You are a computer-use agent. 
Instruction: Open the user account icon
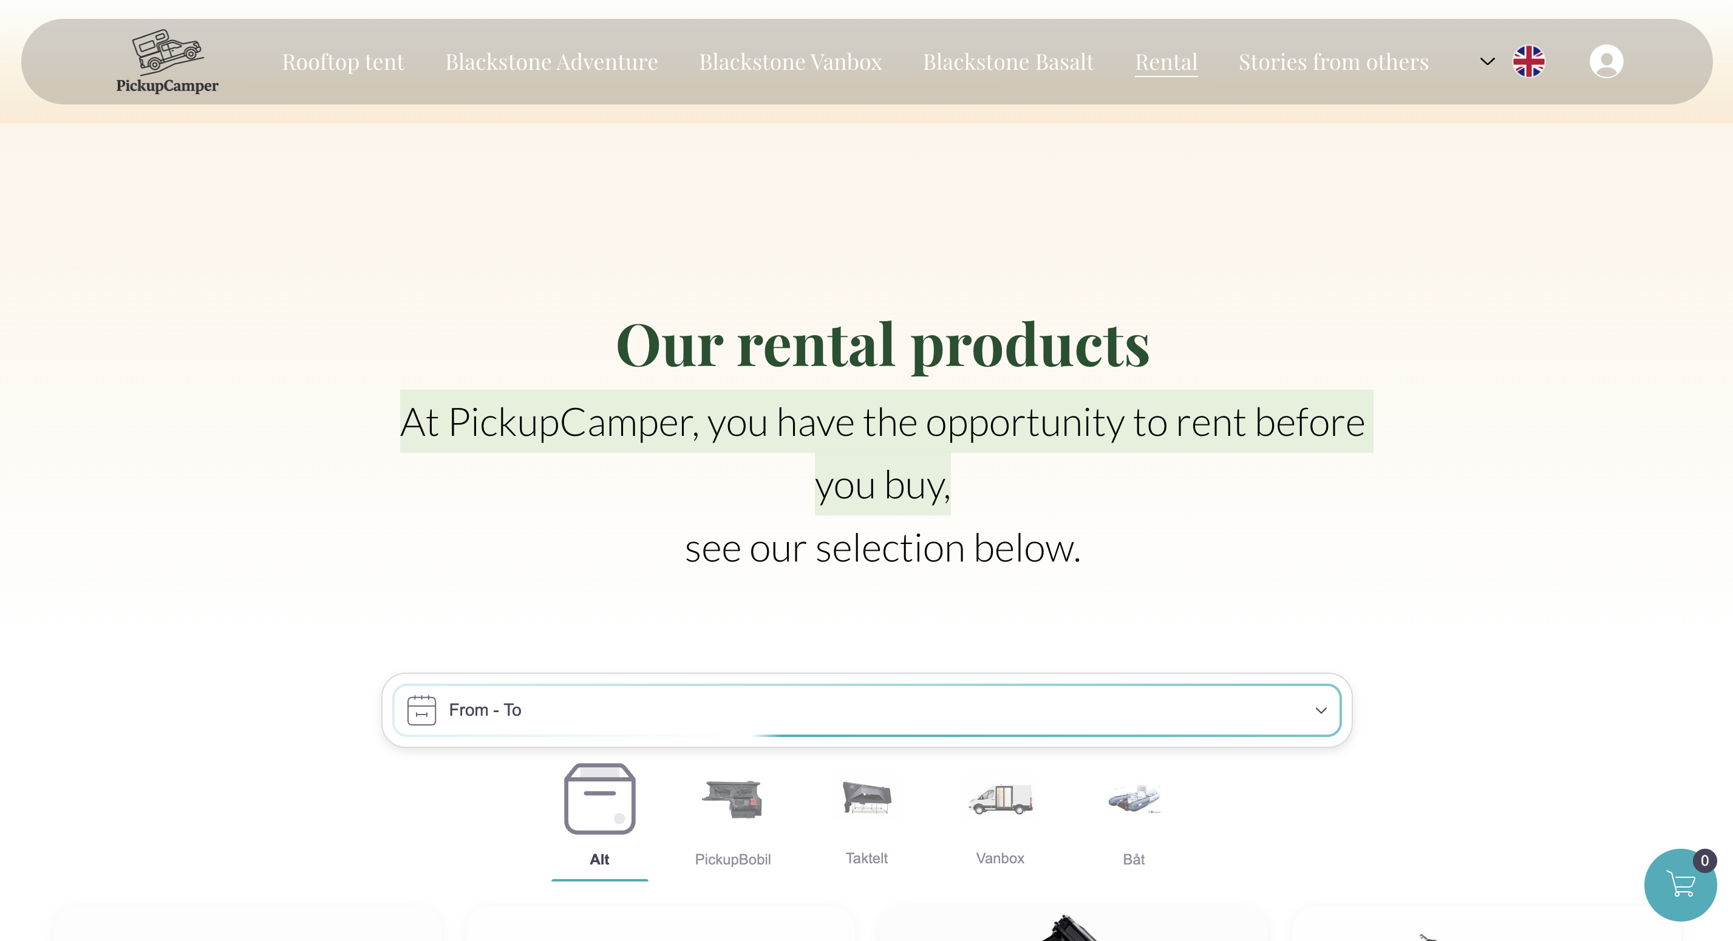point(1606,61)
